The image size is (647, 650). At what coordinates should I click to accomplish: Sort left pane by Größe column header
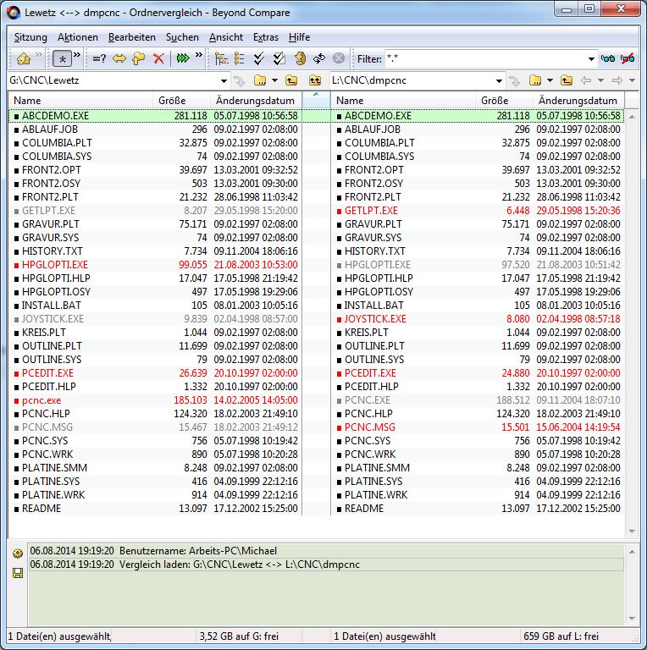182,101
